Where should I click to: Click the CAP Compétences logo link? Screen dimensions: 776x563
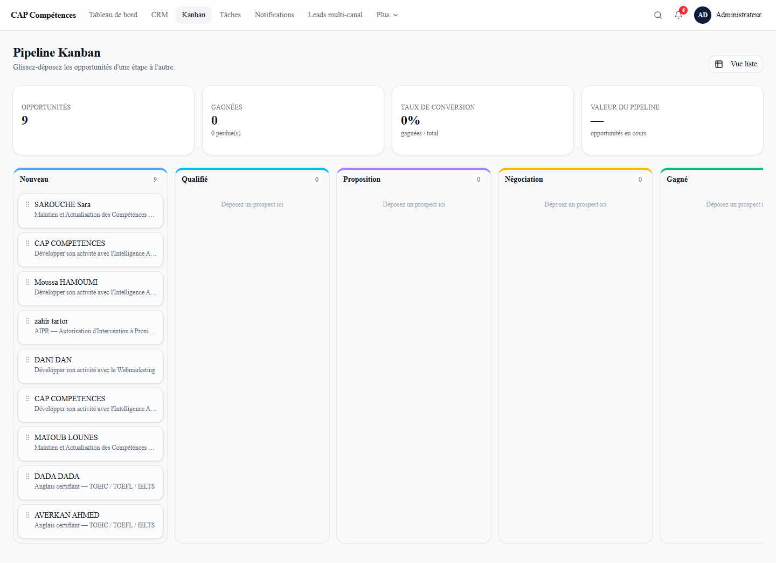click(43, 15)
